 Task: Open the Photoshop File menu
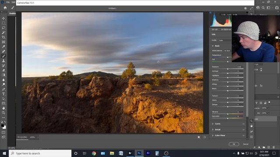8,2
